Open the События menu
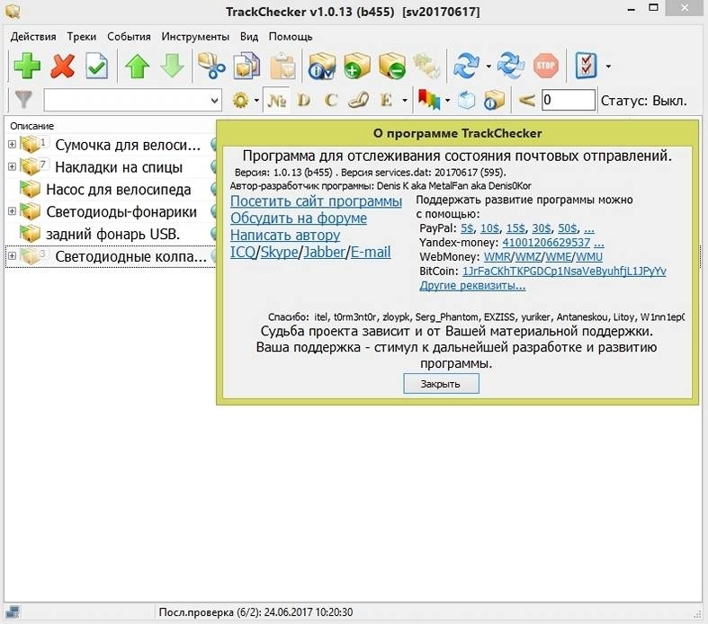This screenshot has height=624, width=708. click(129, 37)
